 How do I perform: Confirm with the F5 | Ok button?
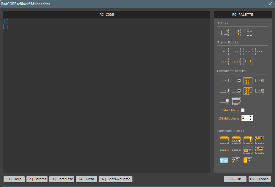pyautogui.click(x=235, y=179)
